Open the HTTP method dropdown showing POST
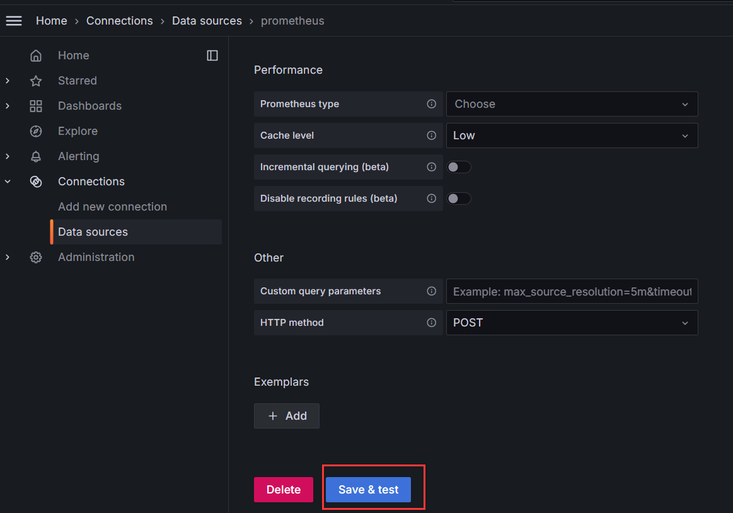Viewport: 733px width, 513px height. [572, 323]
